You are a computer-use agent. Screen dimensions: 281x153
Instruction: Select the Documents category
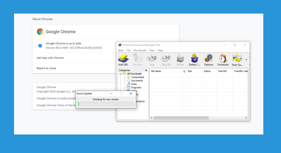click(x=137, y=81)
